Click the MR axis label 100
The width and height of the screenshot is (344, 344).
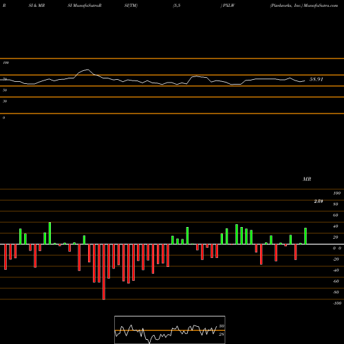(x=337, y=193)
